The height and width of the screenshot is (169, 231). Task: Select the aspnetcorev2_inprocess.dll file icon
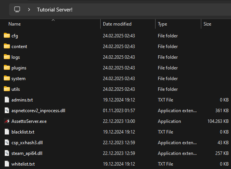pos(6,111)
